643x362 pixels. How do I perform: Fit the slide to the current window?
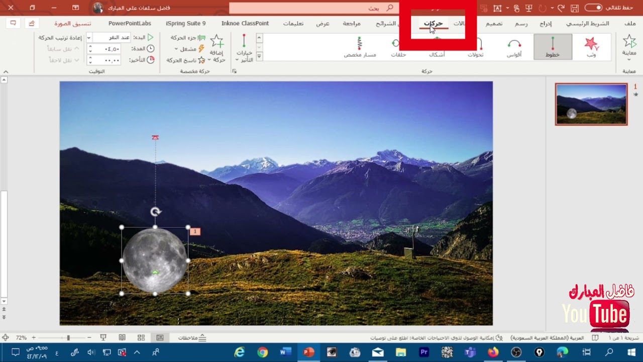click(6, 338)
